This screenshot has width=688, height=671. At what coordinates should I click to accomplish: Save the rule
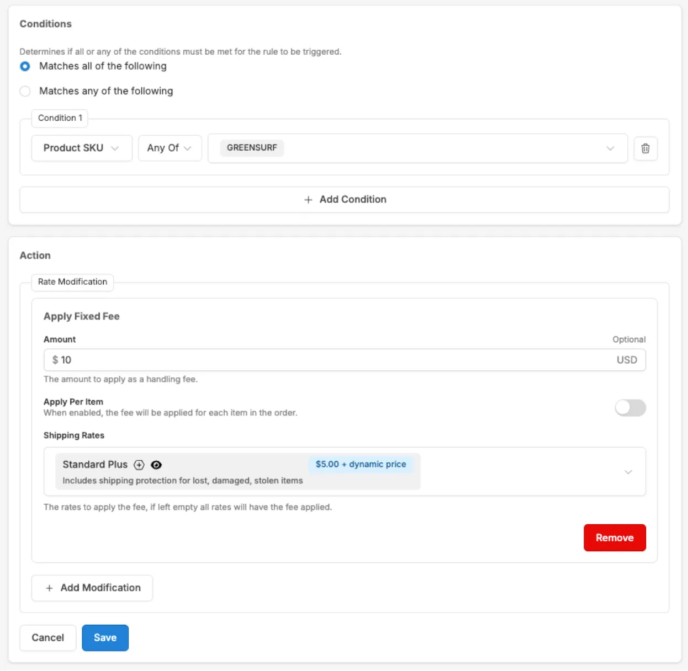tap(105, 638)
